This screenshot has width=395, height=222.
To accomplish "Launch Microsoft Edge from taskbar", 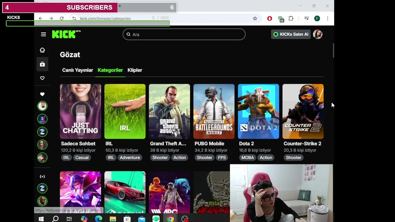I will [98, 219].
